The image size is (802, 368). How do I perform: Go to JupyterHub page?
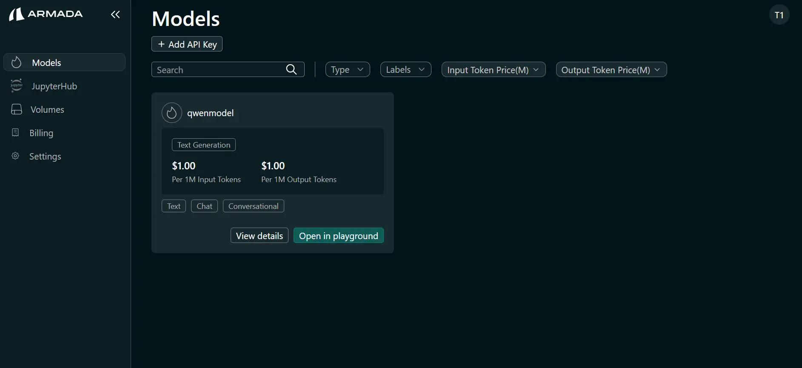pos(65,86)
